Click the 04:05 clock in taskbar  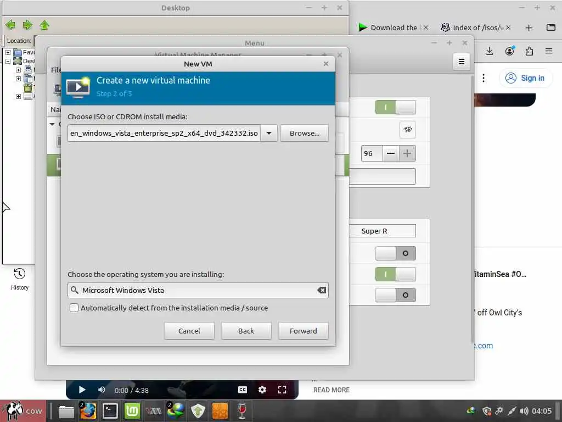click(x=542, y=411)
